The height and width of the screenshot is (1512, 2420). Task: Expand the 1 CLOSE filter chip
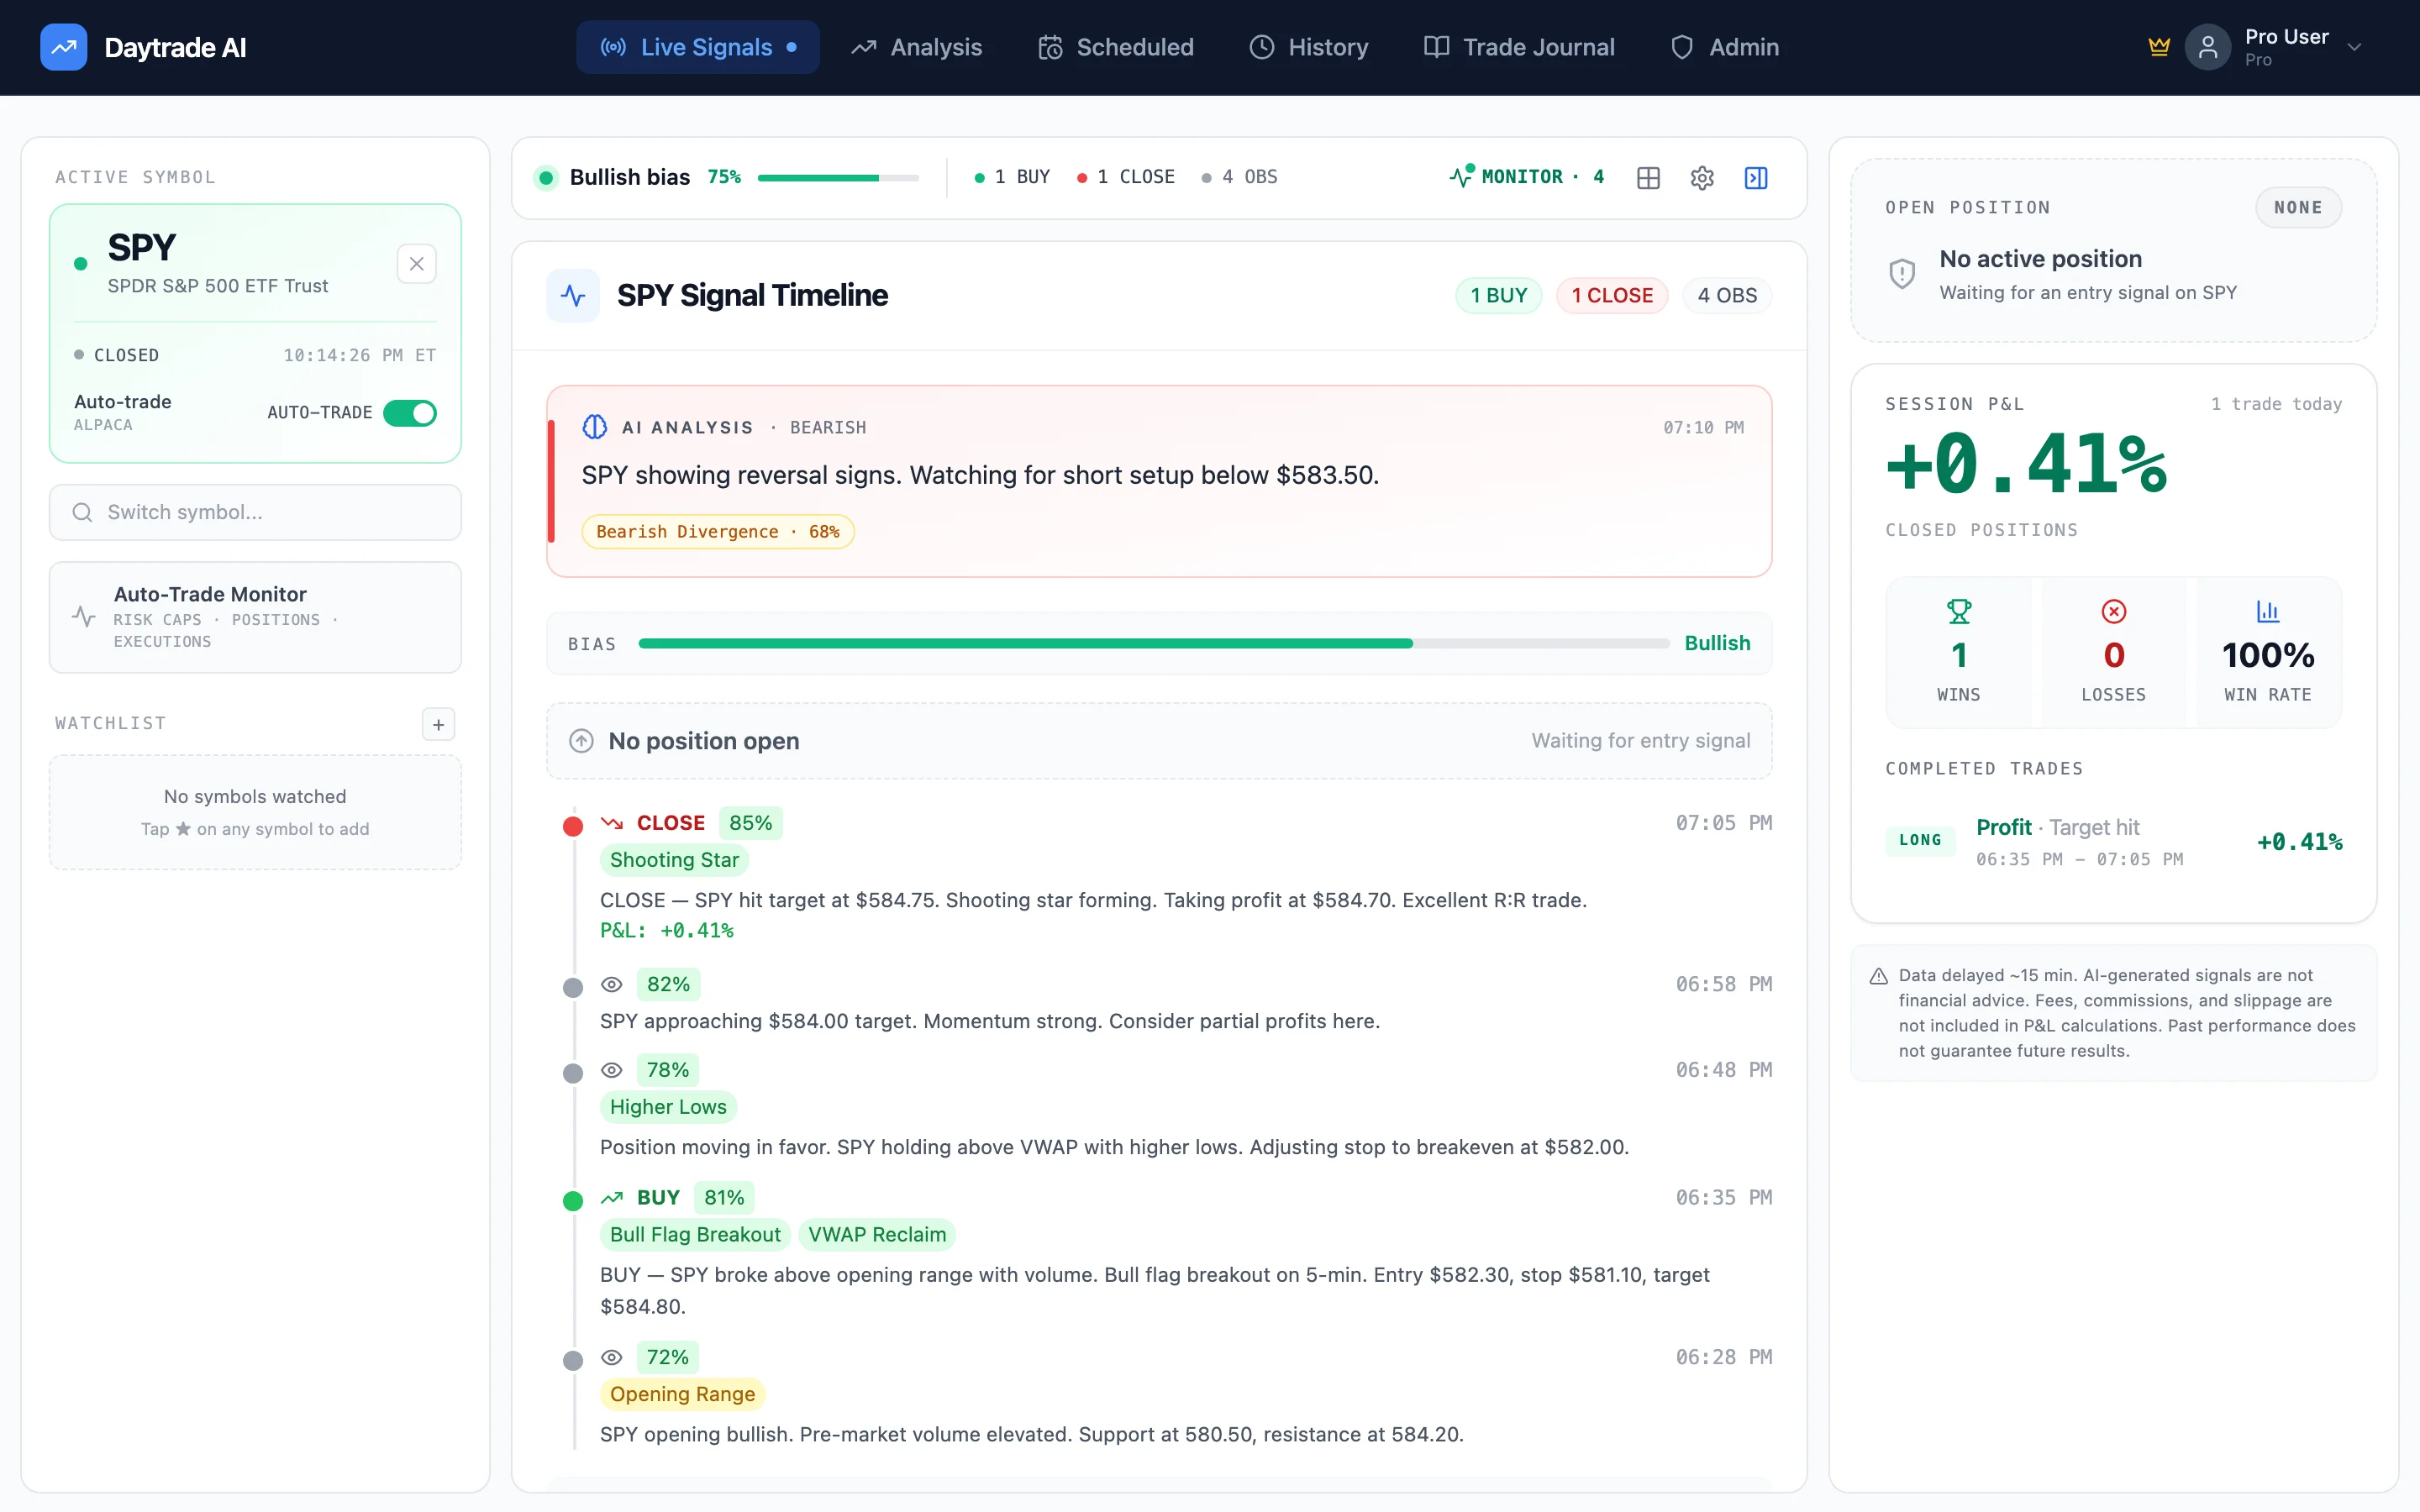pyautogui.click(x=1611, y=295)
